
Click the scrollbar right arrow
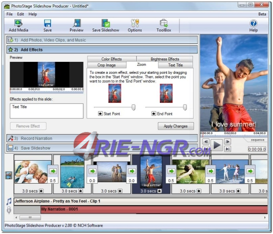[x=265, y=218]
